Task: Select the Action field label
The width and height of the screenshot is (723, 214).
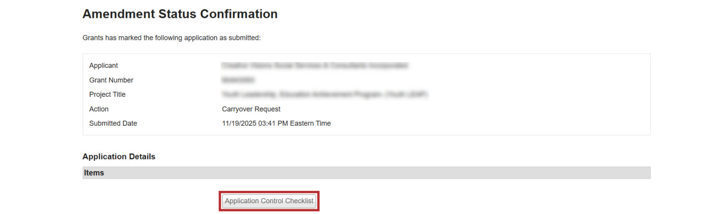Action: click(x=99, y=109)
